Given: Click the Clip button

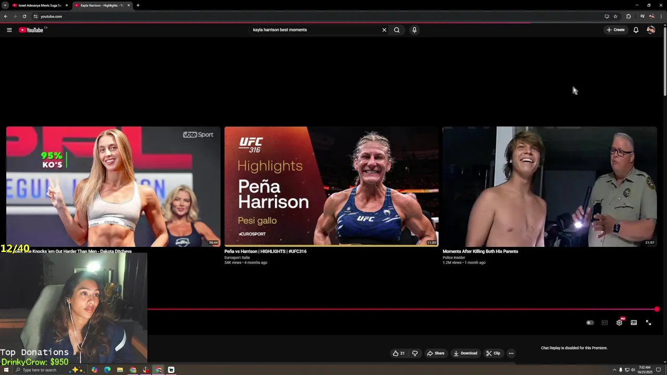Looking at the screenshot, I should click(x=493, y=353).
